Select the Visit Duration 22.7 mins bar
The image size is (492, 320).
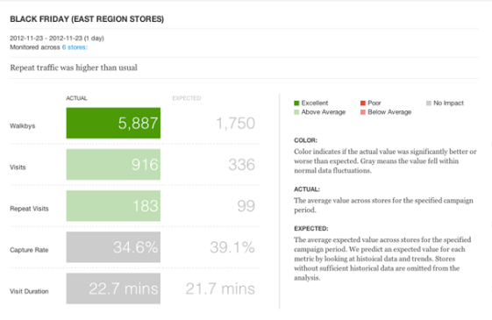pos(113,288)
